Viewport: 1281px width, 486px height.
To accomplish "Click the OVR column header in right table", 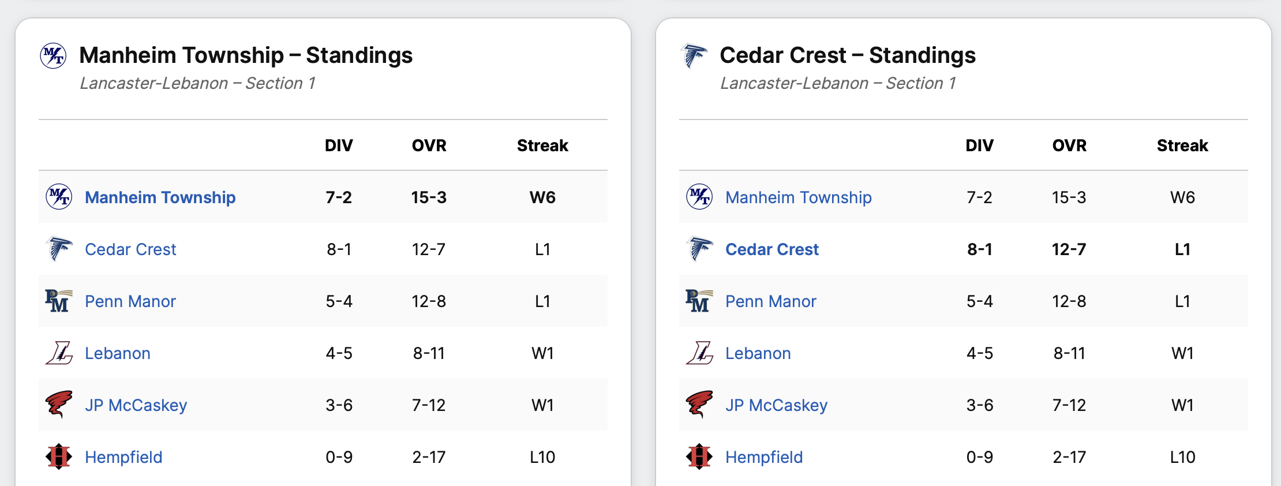I will pos(1069,145).
